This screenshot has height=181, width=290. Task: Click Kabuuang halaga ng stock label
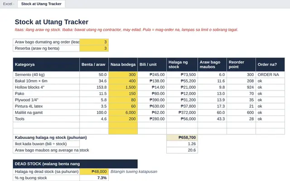(x=51, y=138)
